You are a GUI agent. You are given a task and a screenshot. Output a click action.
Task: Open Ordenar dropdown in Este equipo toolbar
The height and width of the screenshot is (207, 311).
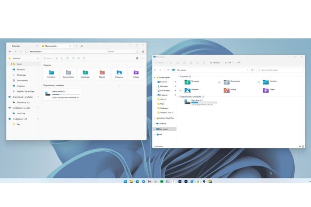tap(216, 63)
